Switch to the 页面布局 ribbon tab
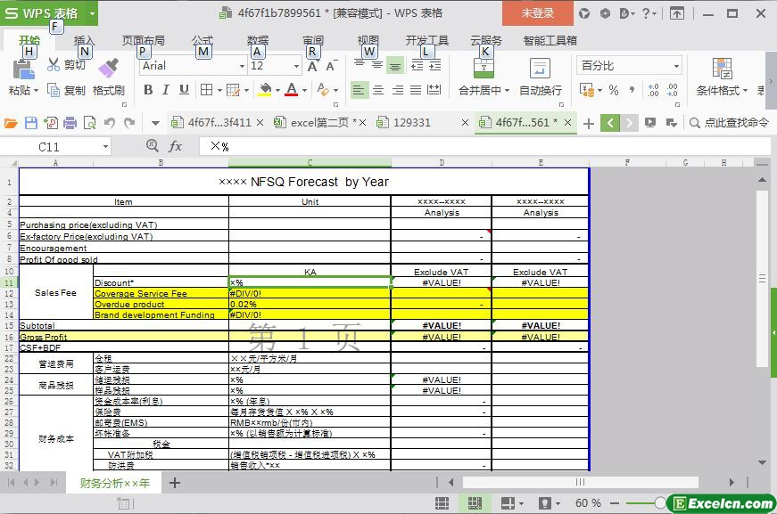 click(x=143, y=41)
